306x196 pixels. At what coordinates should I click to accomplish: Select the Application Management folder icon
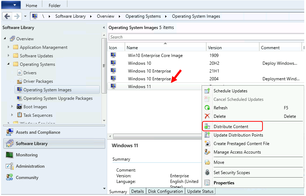click(x=16, y=47)
